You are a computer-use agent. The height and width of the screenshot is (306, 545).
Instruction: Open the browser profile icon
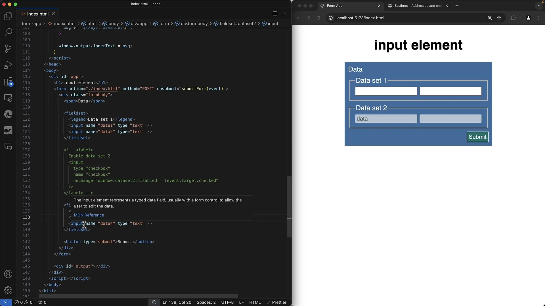pyautogui.click(x=528, y=18)
